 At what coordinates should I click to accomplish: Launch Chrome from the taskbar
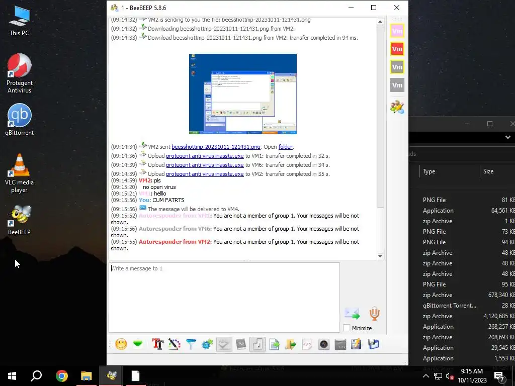[x=61, y=376]
